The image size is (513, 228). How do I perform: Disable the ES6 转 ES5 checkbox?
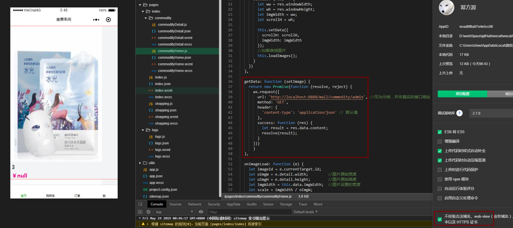(440, 132)
